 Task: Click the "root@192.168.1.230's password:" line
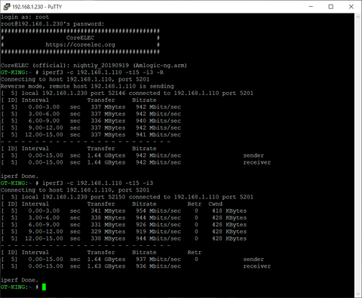click(x=52, y=24)
